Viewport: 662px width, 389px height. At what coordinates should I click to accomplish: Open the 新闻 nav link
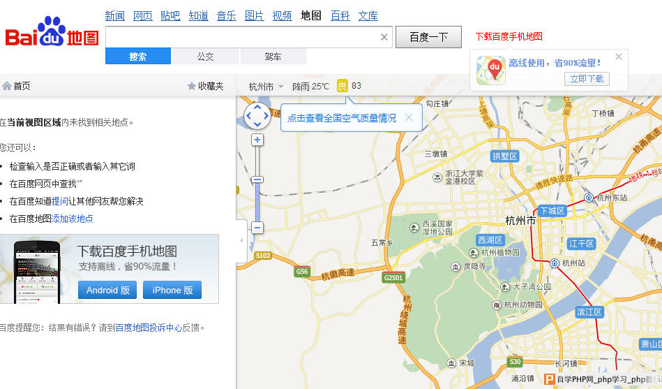tap(115, 16)
